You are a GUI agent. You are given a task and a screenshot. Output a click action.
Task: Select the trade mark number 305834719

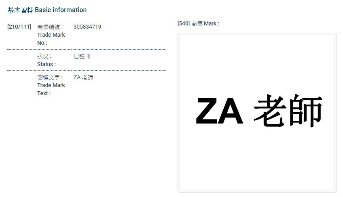coord(87,27)
